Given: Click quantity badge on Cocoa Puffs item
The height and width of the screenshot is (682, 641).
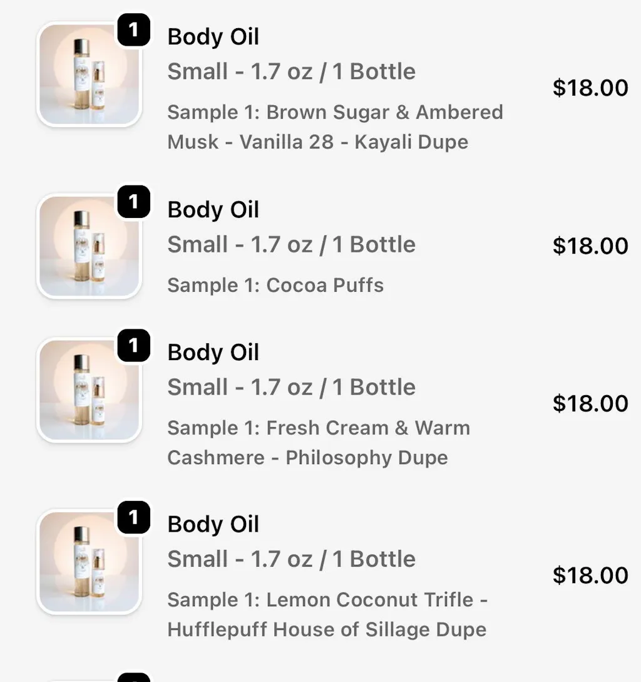Looking at the screenshot, I should click(133, 202).
